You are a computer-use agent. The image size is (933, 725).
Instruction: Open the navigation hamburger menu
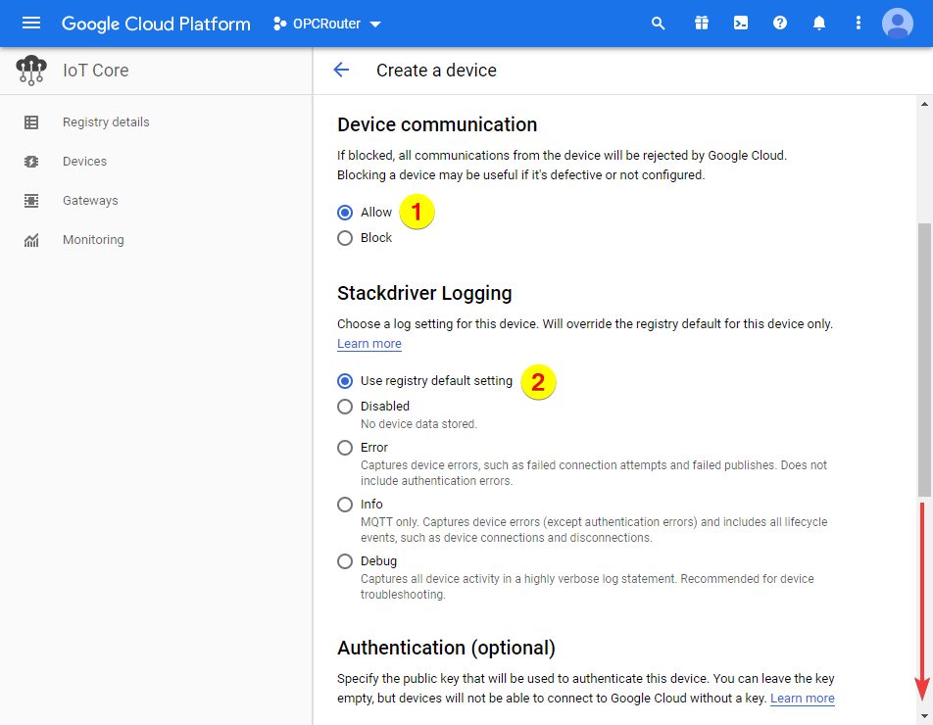(x=30, y=23)
